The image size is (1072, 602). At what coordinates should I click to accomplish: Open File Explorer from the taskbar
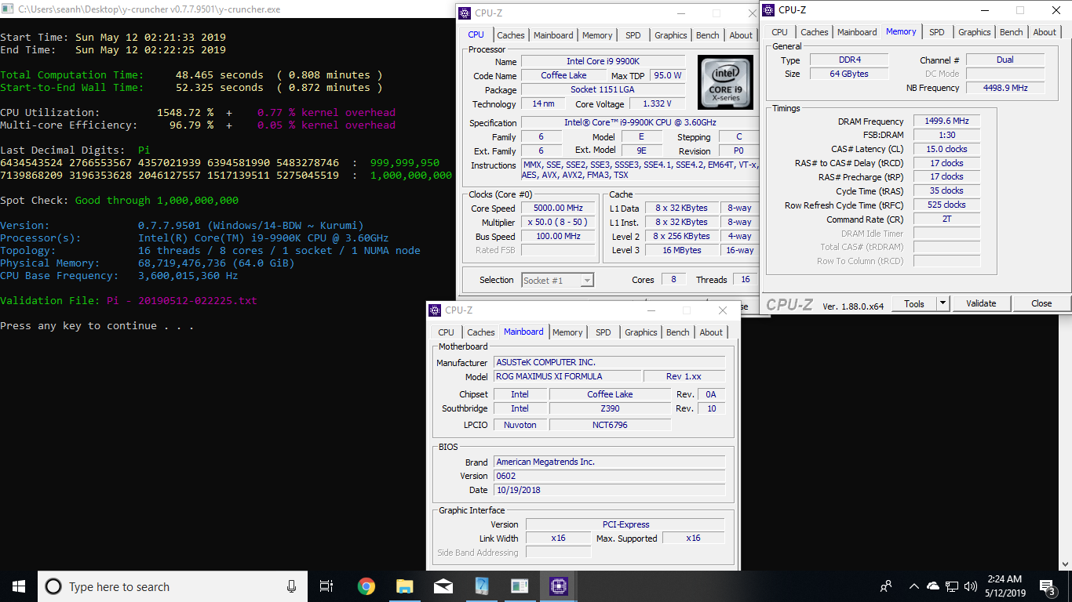[x=404, y=586]
